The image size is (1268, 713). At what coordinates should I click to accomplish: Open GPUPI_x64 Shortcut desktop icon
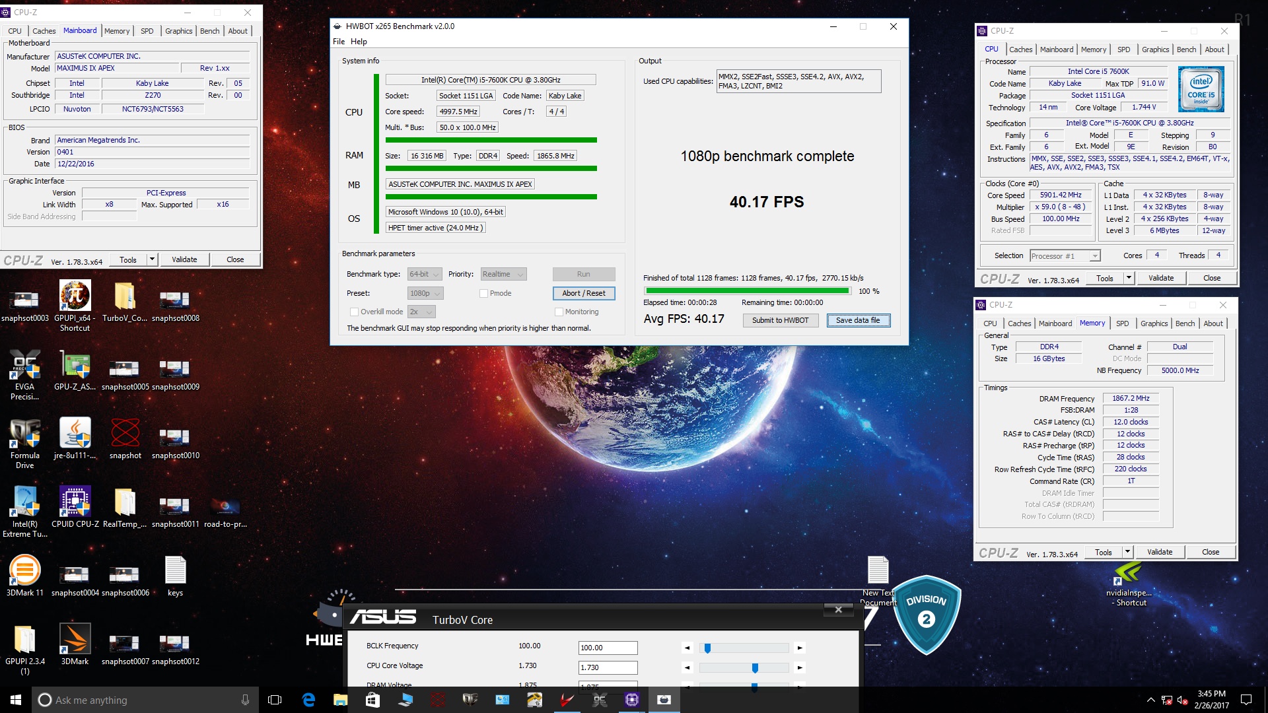click(x=75, y=306)
